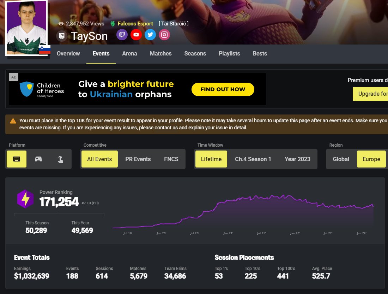Screen dimensions: 388x294
Task: Click the Jan 21' chart axis label
Action: [228, 233]
